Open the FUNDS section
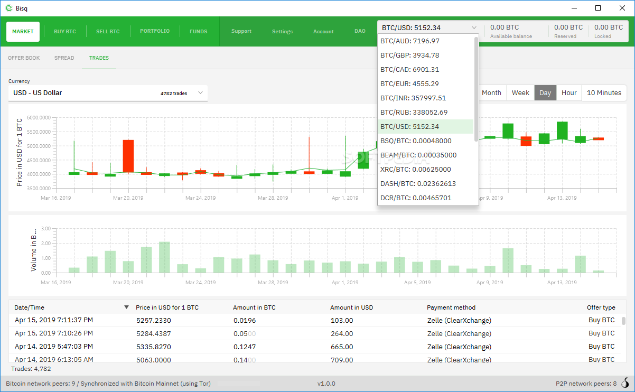 click(199, 32)
